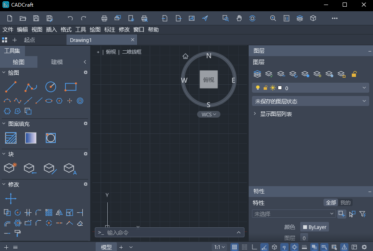Toggle transparency display in status bar

pos(314,247)
